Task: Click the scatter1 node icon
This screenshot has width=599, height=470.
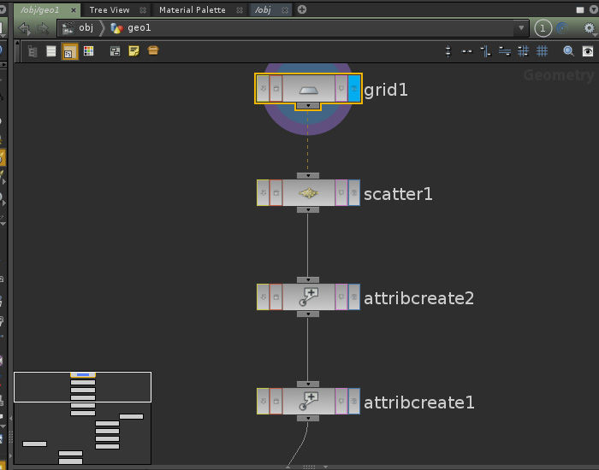Action: (308, 193)
